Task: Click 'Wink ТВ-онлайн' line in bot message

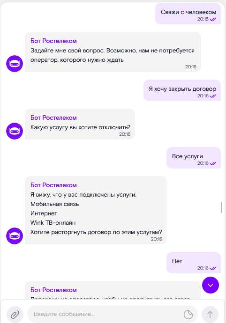Action: 53,223
